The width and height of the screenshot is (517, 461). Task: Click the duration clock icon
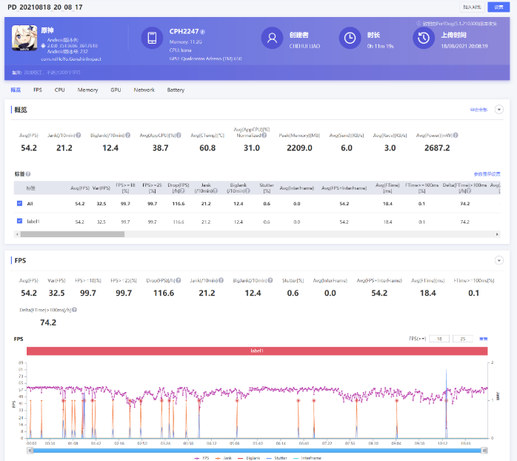coord(350,39)
